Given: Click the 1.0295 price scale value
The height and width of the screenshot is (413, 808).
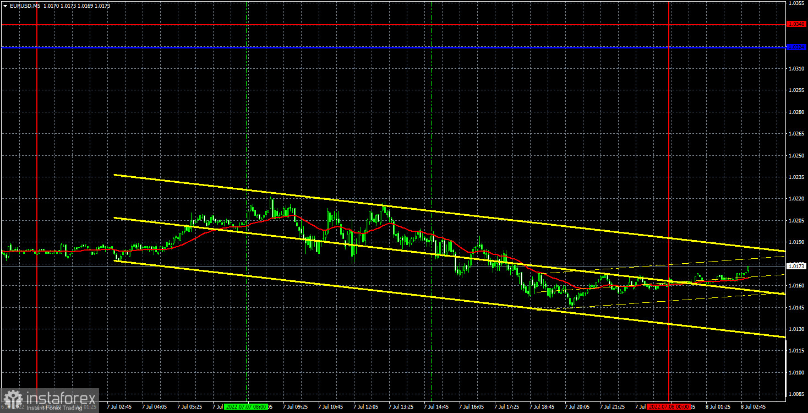Looking at the screenshot, I should [x=796, y=90].
